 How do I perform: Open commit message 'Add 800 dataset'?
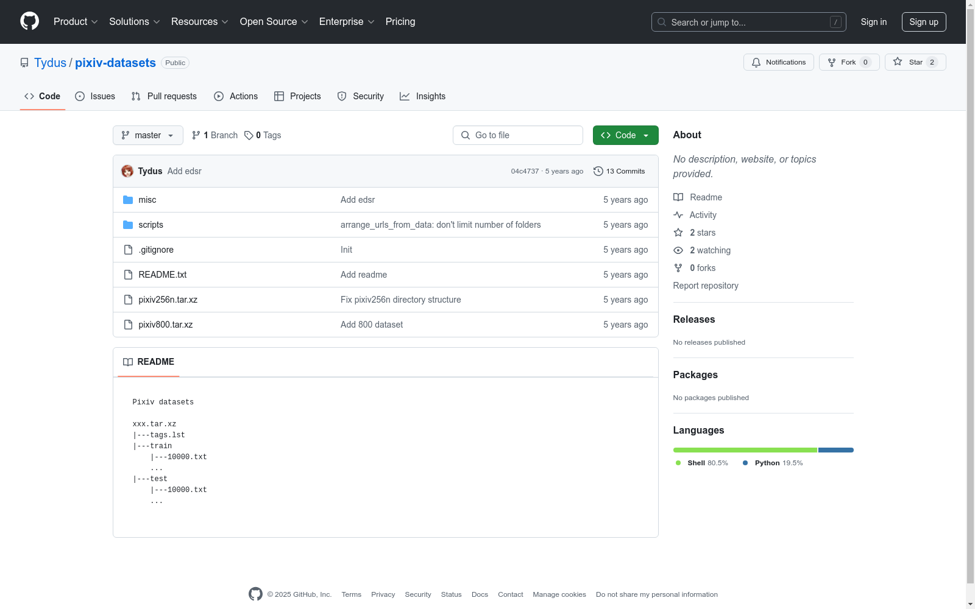coord(372,325)
